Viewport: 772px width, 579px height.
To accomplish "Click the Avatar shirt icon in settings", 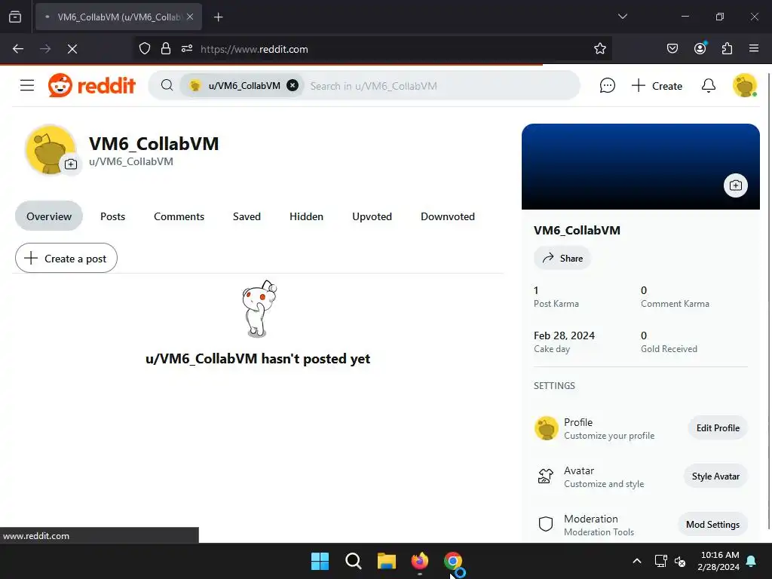I will pyautogui.click(x=546, y=476).
